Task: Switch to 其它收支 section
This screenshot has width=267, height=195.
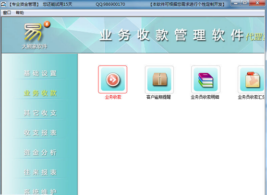Action: [40, 113]
